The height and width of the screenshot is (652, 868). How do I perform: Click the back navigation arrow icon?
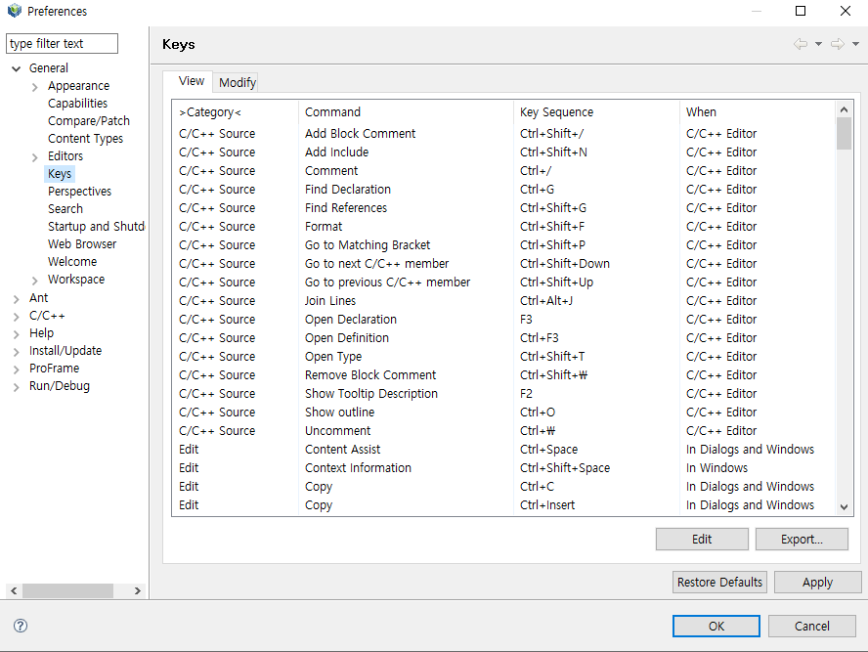tap(801, 44)
